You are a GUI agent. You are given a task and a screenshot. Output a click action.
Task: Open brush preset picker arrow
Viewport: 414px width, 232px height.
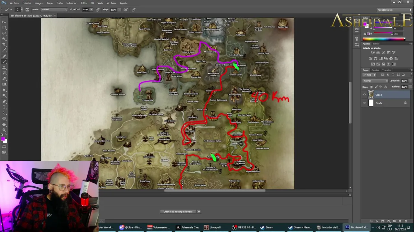(22, 10)
